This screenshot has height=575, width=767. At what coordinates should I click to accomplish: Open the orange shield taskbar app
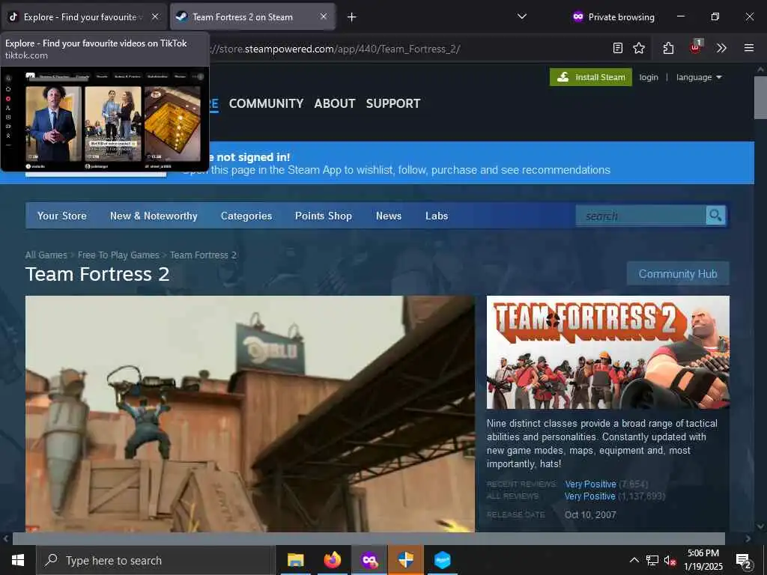[x=405, y=560]
